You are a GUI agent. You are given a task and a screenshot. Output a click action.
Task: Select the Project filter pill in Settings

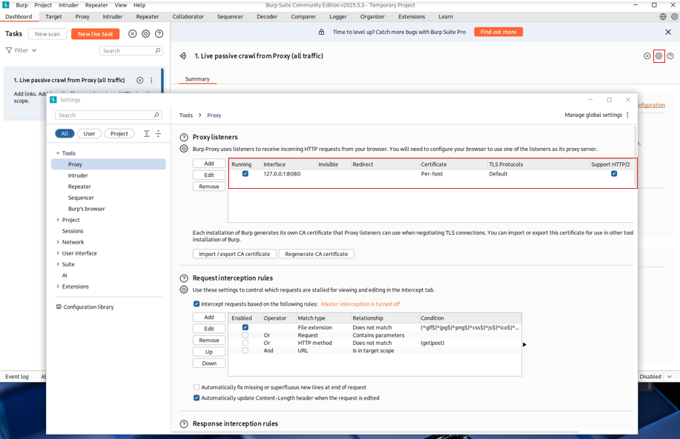[119, 134]
